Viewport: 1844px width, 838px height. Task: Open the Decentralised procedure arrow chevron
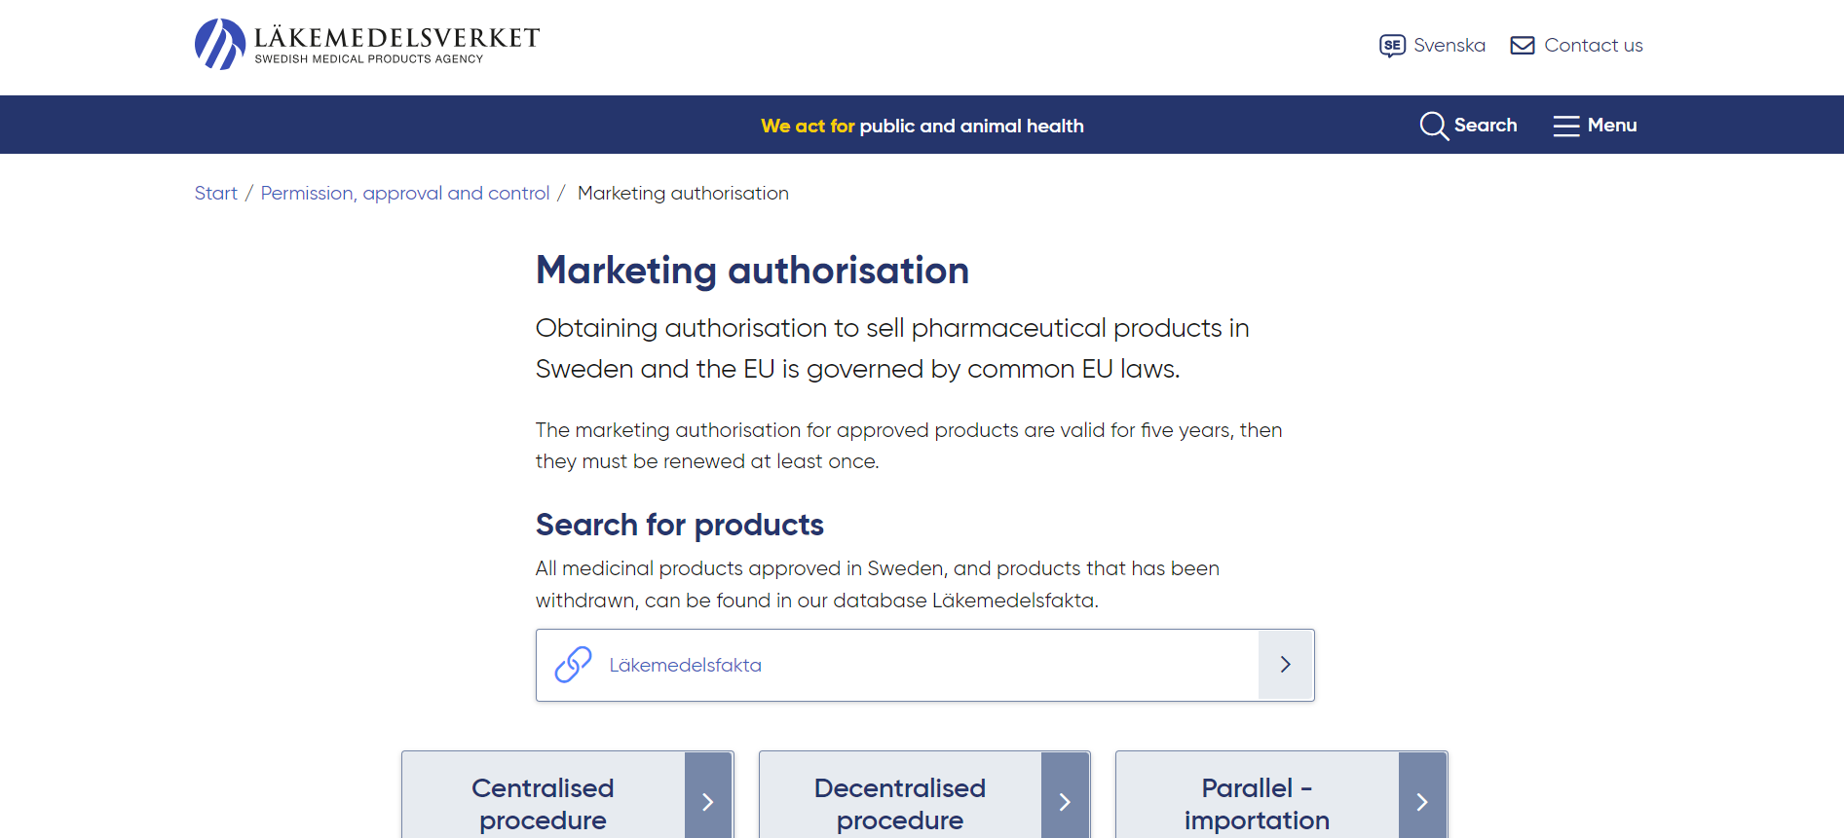coord(1065,802)
